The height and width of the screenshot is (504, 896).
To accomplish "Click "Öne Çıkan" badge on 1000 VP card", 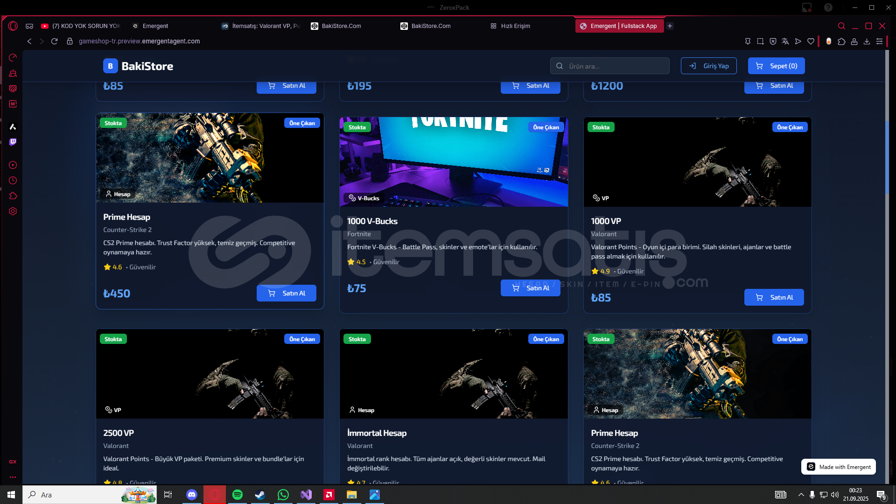I will 790,127.
